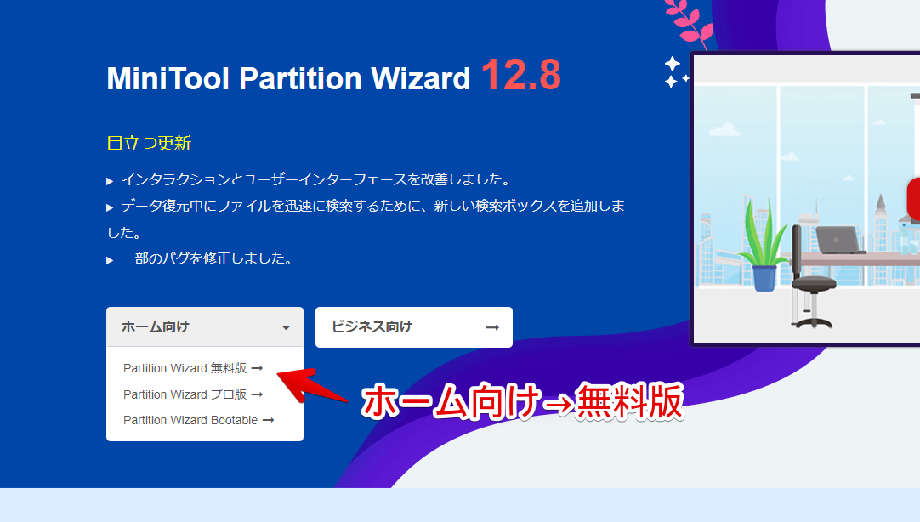Open the ビジネス向け button

[413, 326]
